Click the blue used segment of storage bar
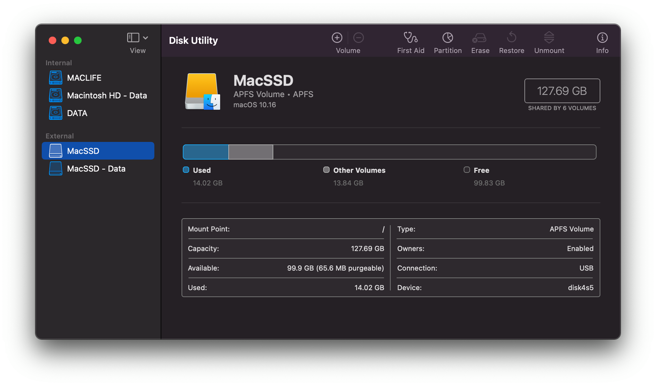The image size is (656, 386). click(x=206, y=152)
